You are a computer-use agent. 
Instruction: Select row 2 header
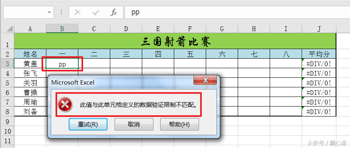7,54
